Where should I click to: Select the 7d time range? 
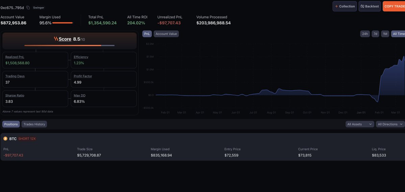coord(375,34)
